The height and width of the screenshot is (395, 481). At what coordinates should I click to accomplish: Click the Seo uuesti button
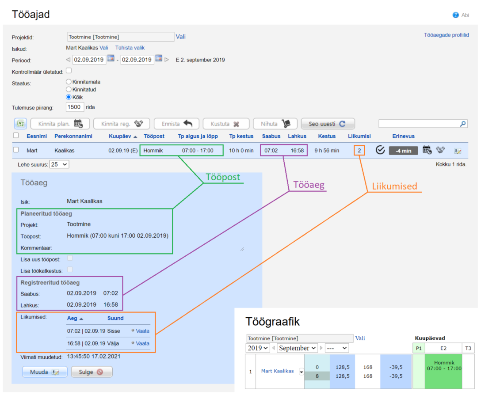(328, 124)
